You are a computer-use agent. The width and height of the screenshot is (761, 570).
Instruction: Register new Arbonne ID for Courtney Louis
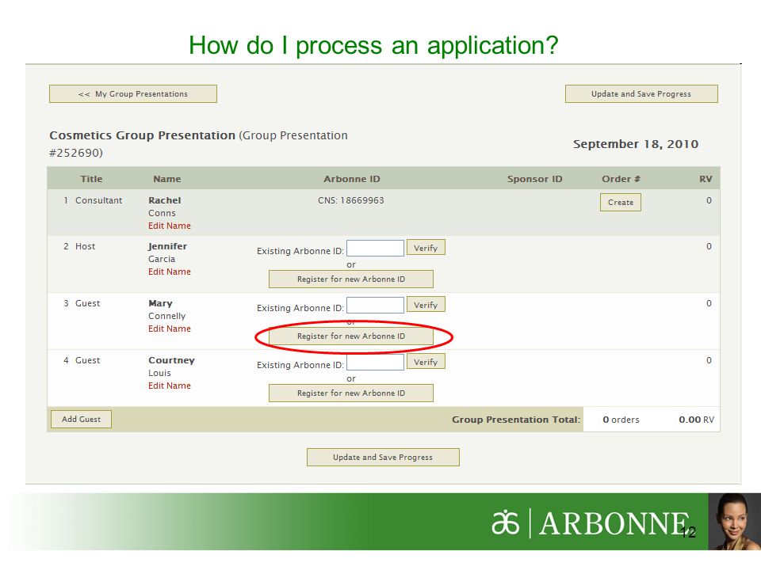click(x=351, y=393)
